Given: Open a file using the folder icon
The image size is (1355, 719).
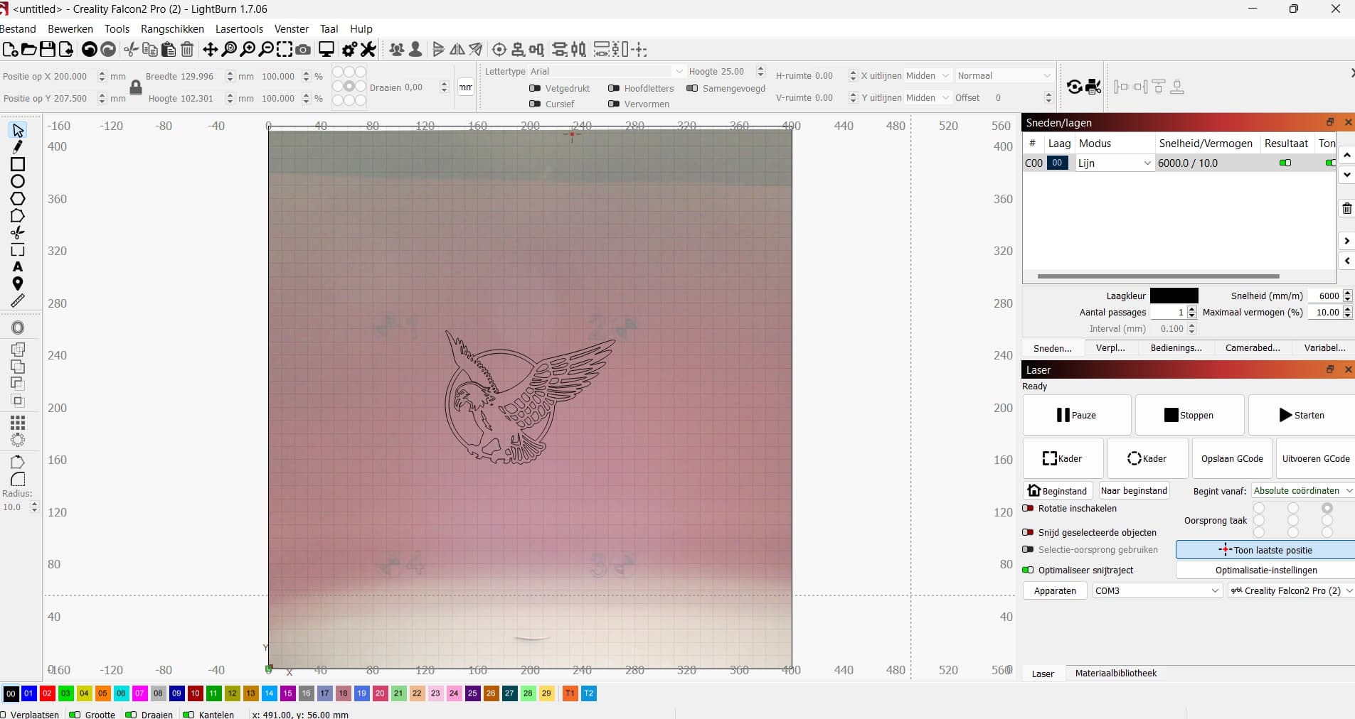Looking at the screenshot, I should [x=29, y=49].
